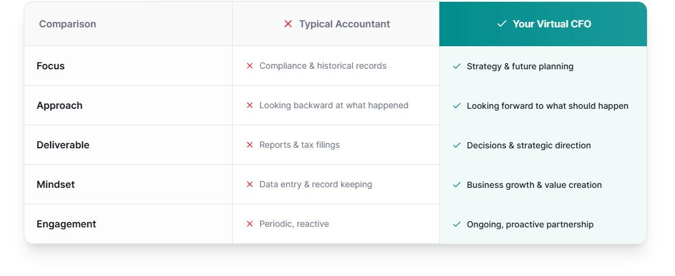Viewport: 675px width, 276px height.
Task: Select the Typical Accountant header text
Action: pyautogui.click(x=345, y=24)
